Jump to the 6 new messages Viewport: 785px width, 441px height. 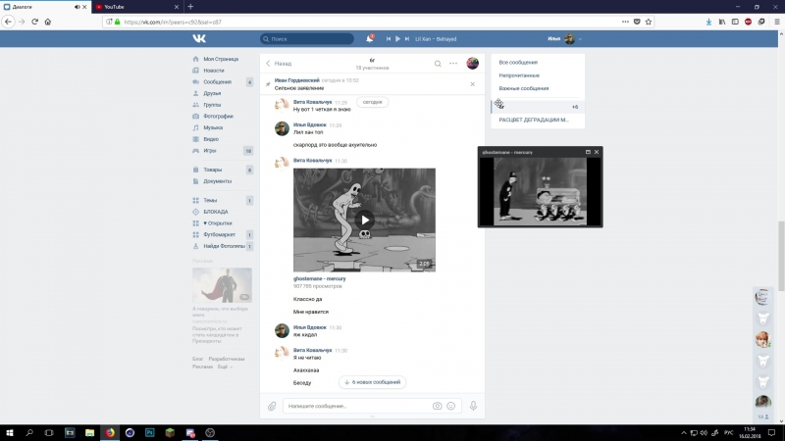coord(373,382)
